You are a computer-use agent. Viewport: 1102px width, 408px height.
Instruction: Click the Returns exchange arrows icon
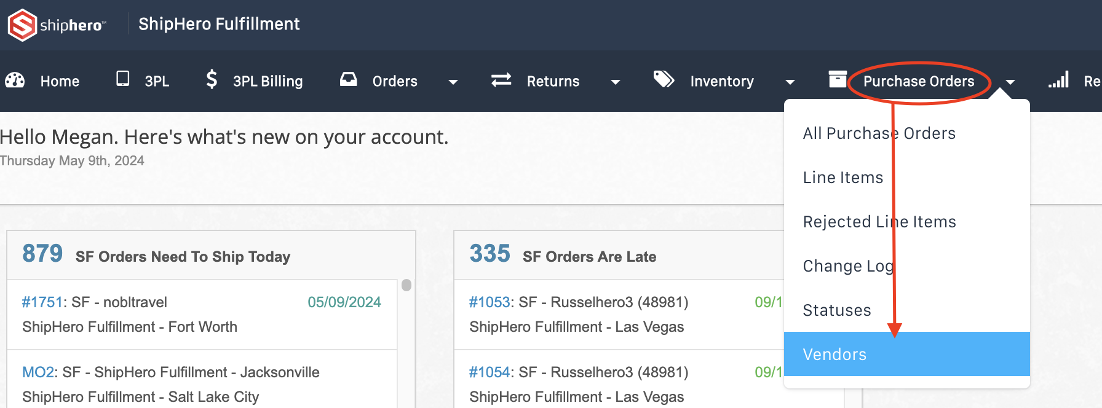pyautogui.click(x=501, y=80)
